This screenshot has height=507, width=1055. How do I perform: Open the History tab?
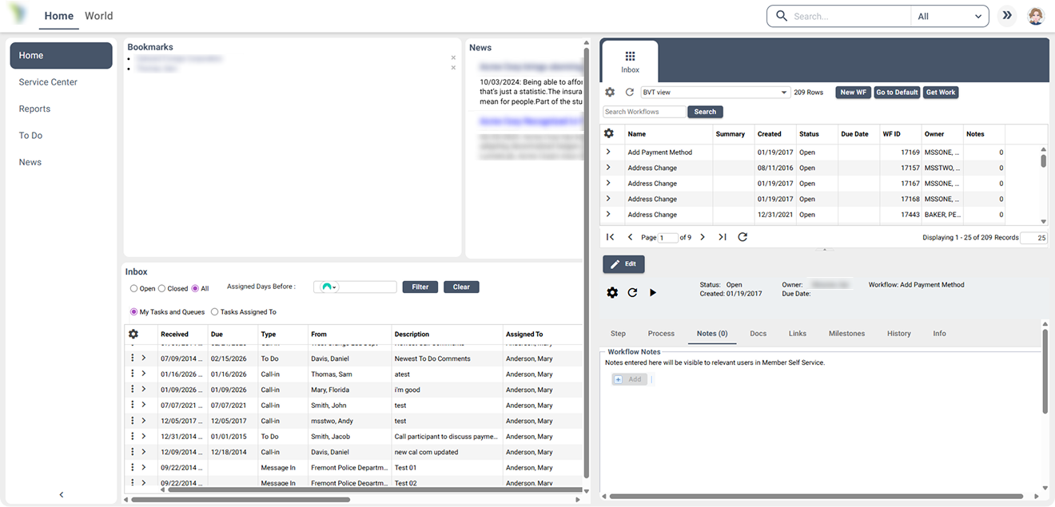click(898, 334)
